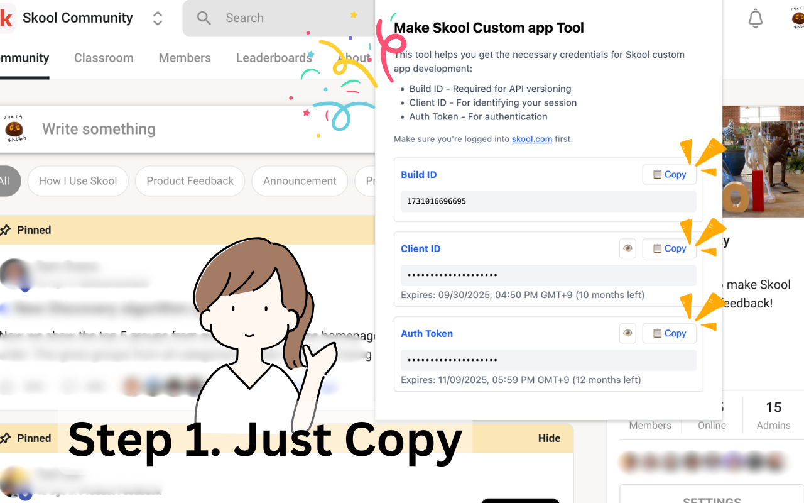
Task: Switch to the Community tab
Action: (24, 58)
